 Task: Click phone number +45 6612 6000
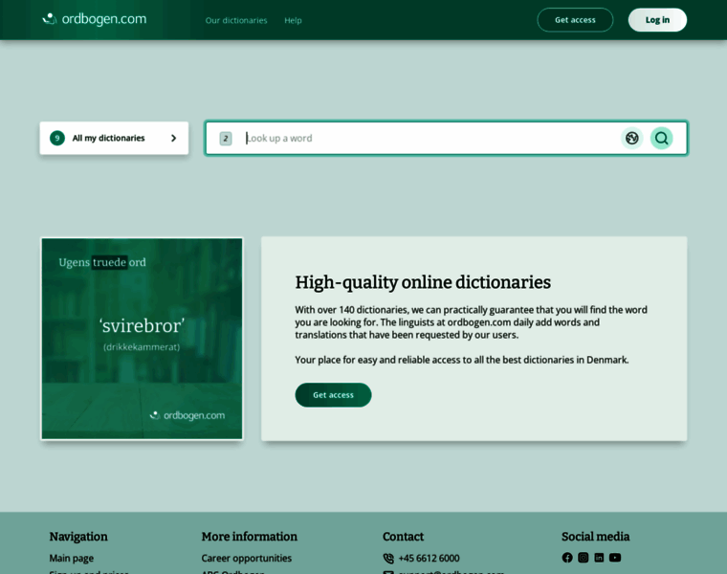click(x=429, y=559)
